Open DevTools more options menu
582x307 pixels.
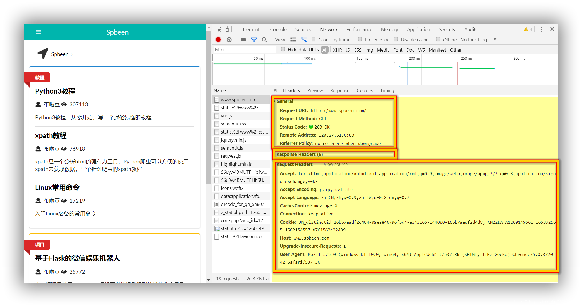542,29
